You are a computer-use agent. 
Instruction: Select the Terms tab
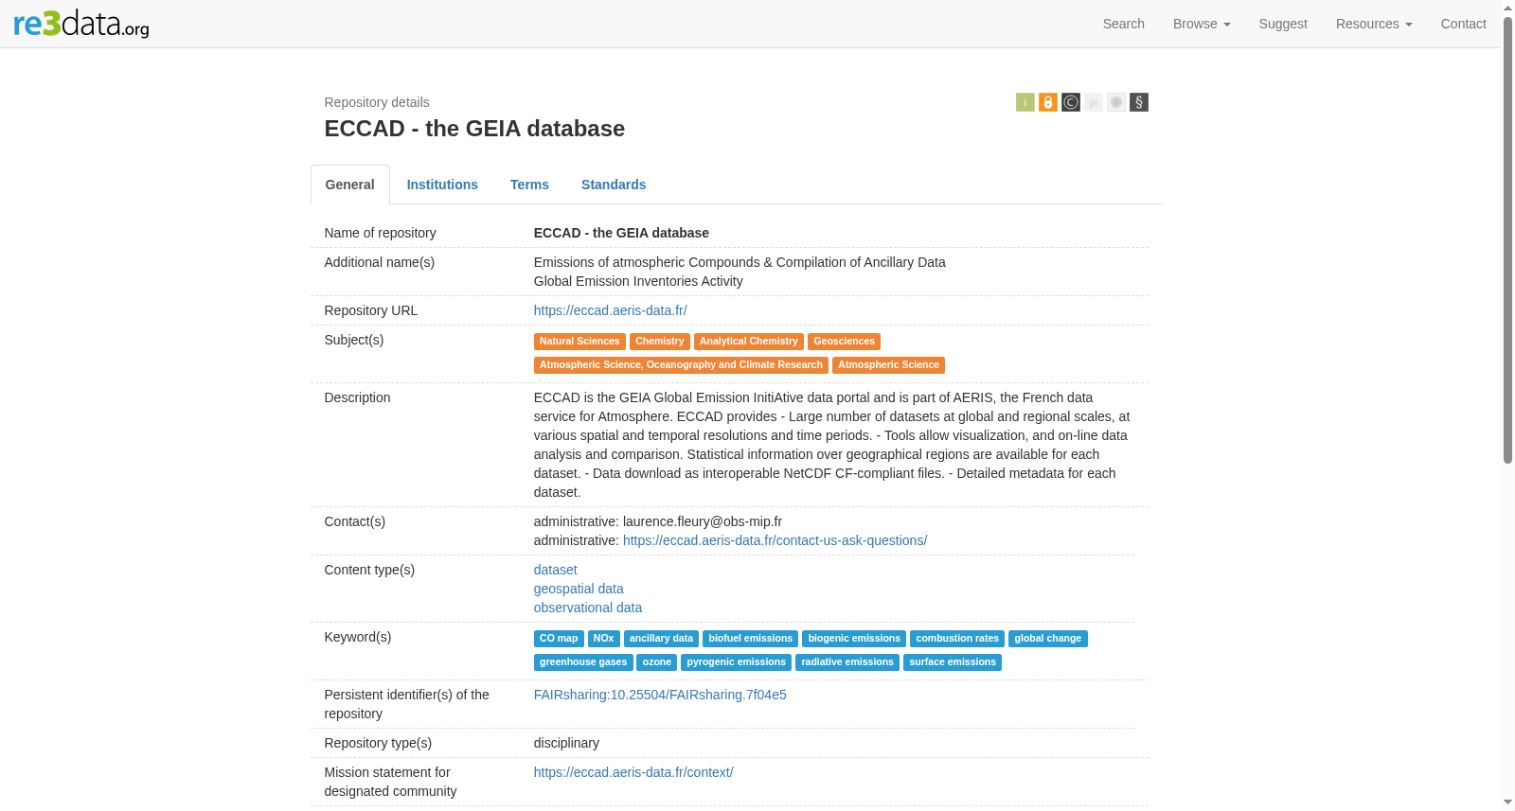[x=529, y=185]
